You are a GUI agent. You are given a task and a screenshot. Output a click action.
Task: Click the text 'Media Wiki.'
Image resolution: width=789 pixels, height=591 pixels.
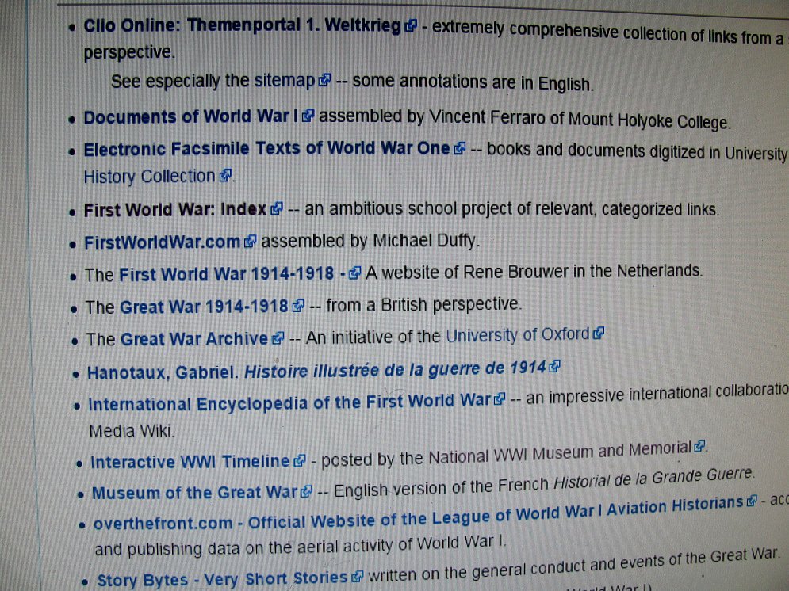(x=132, y=431)
